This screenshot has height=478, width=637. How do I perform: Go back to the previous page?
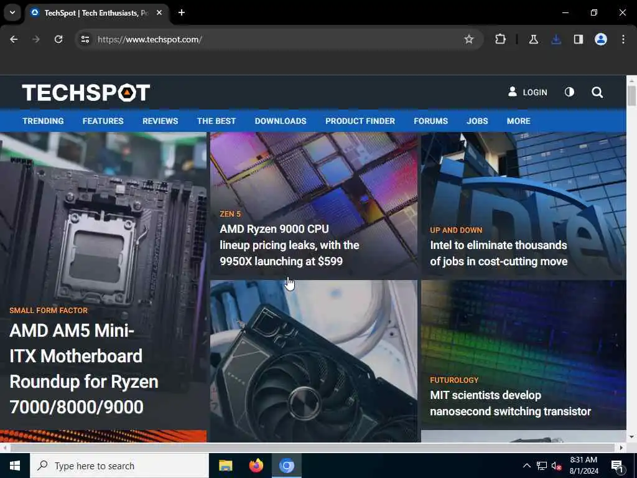coord(14,39)
